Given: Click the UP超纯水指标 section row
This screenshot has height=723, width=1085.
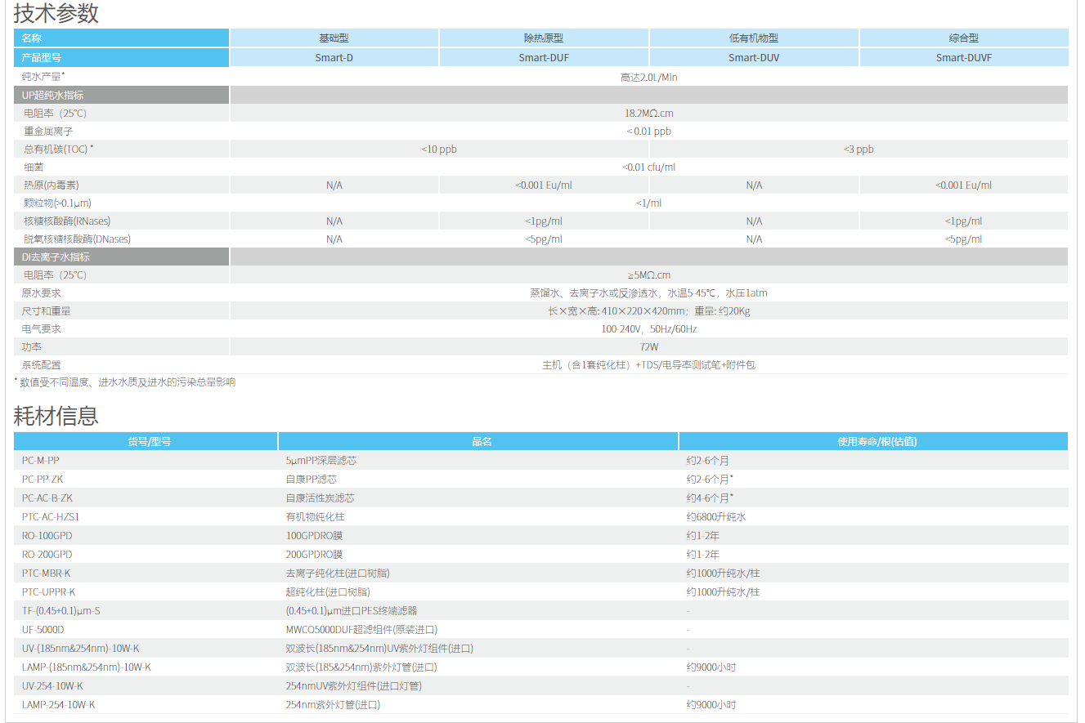Looking at the screenshot, I should click(540, 95).
